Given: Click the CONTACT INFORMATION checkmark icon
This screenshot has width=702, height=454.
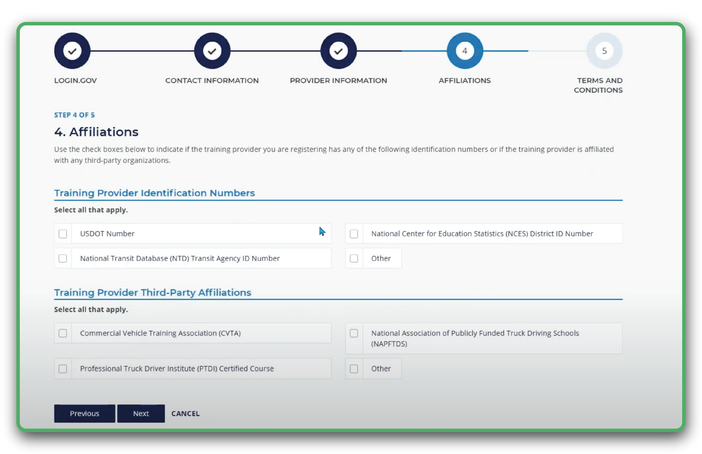Looking at the screenshot, I should pos(212,51).
